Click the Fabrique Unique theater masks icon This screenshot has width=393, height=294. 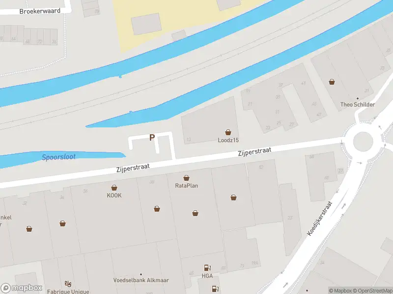pyautogui.click(x=68, y=284)
